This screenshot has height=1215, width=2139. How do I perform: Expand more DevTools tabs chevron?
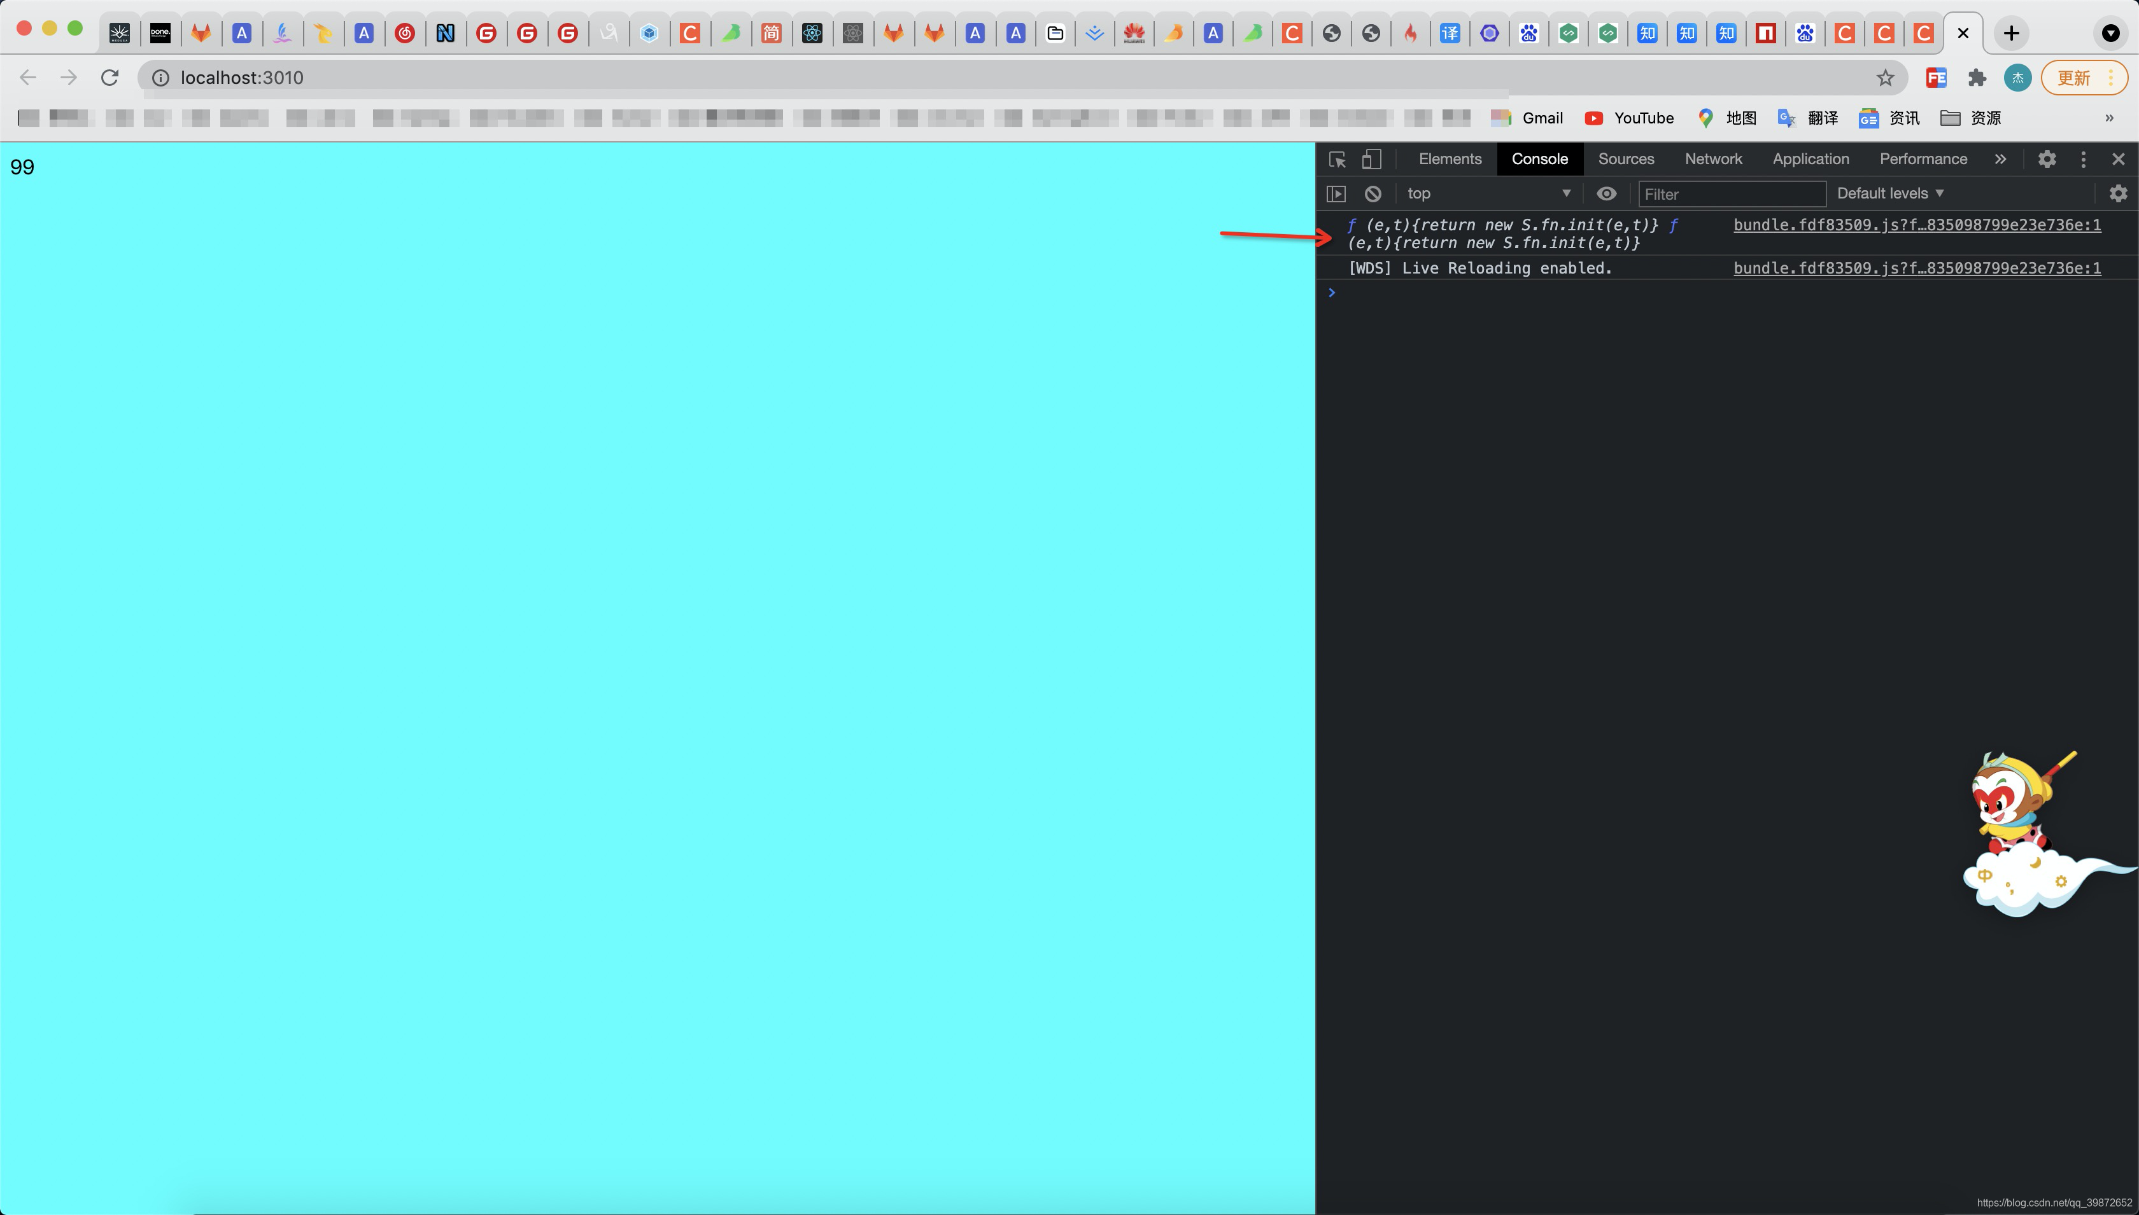(x=2000, y=158)
